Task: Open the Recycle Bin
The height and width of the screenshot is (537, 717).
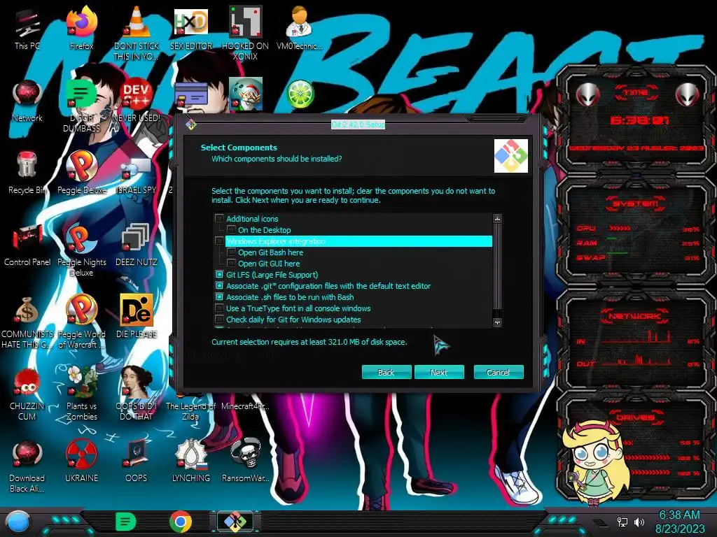Action: tap(27, 173)
